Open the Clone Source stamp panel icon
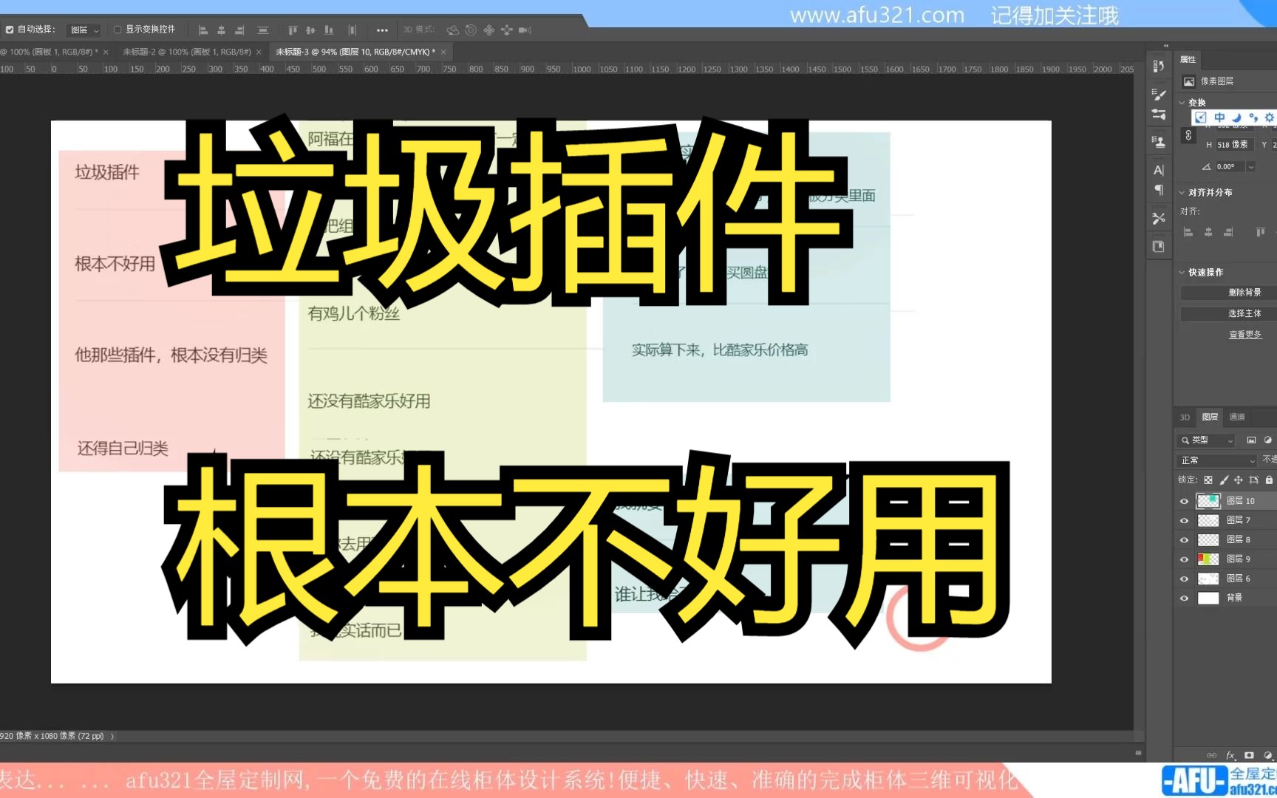This screenshot has height=798, width=1277. click(x=1158, y=141)
